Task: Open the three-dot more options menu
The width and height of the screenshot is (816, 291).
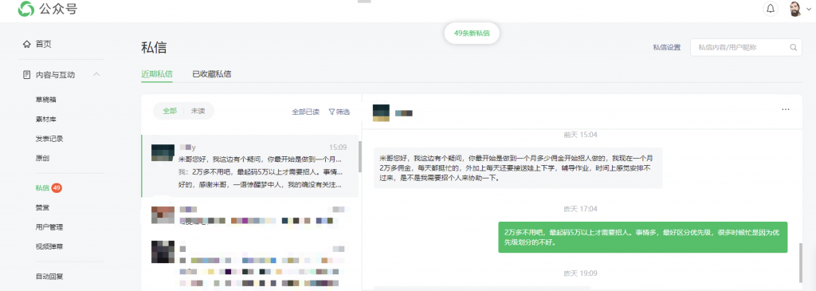Action: pyautogui.click(x=785, y=110)
